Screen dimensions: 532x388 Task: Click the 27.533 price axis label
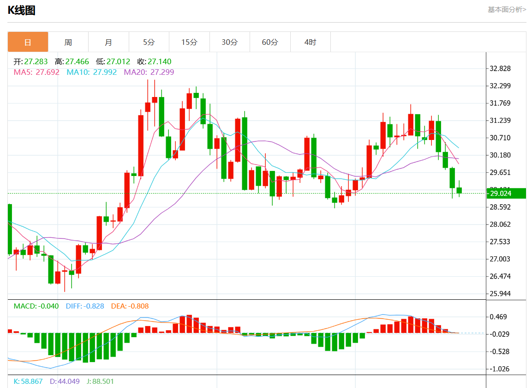(500, 242)
